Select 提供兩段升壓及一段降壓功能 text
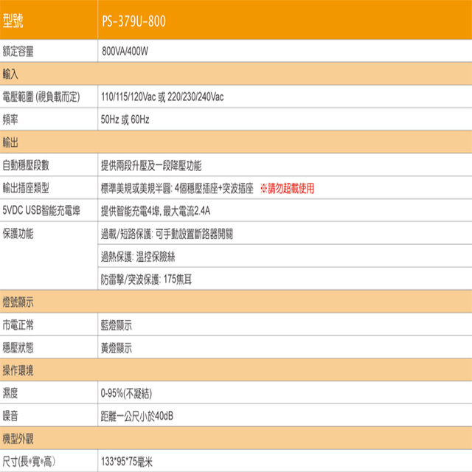The width and height of the screenshot is (472, 472). tap(151, 165)
